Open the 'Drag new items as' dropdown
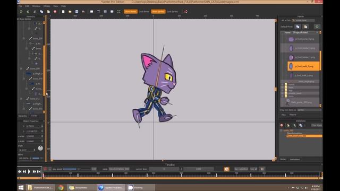 tap(309, 110)
